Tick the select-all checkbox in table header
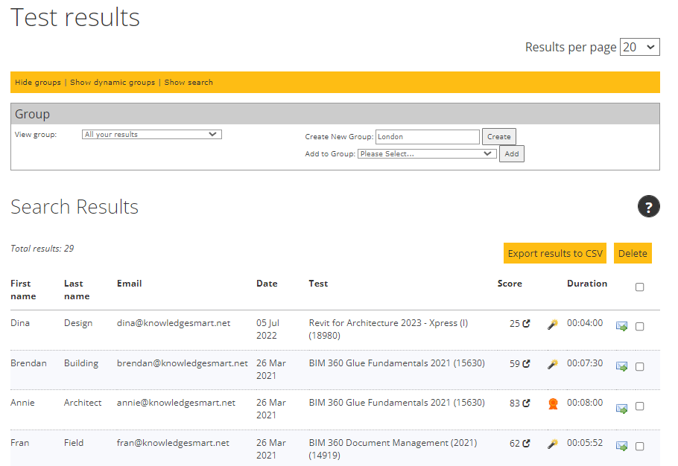 (639, 287)
